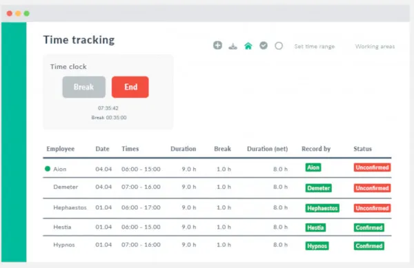Sort by the Employee column header

coord(61,149)
